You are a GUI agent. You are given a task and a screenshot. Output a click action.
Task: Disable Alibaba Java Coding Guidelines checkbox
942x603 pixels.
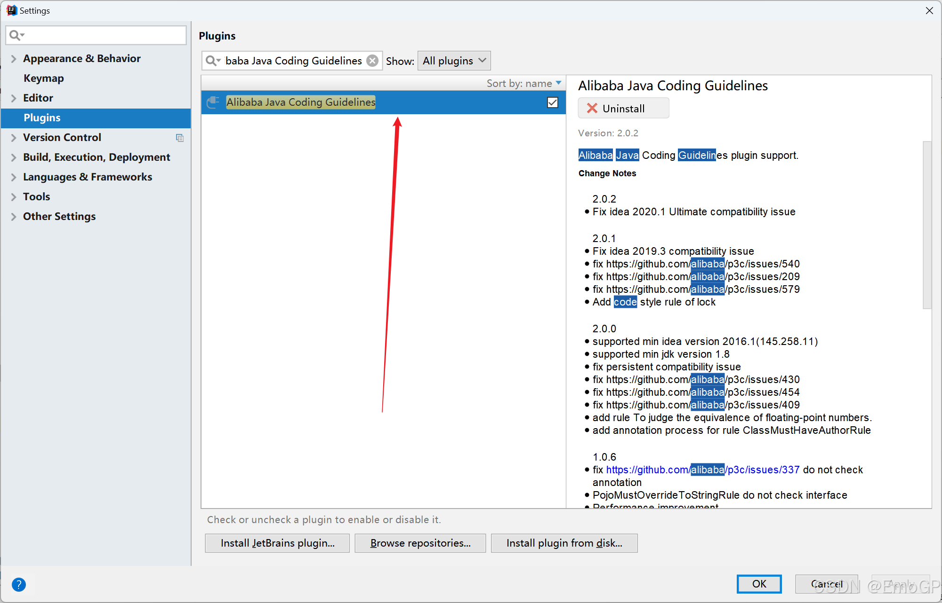[x=553, y=102]
